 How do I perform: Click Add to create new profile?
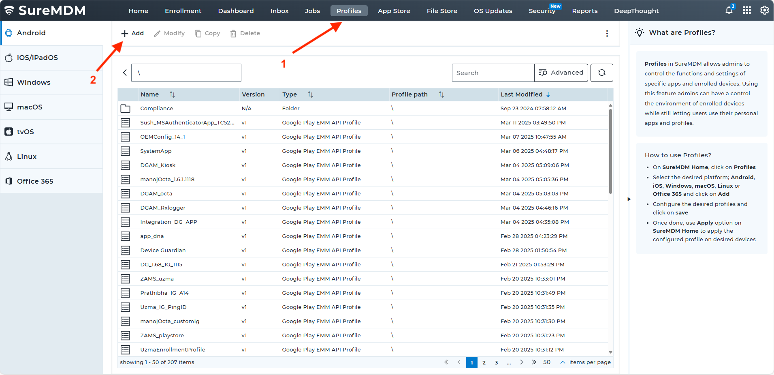click(x=132, y=33)
